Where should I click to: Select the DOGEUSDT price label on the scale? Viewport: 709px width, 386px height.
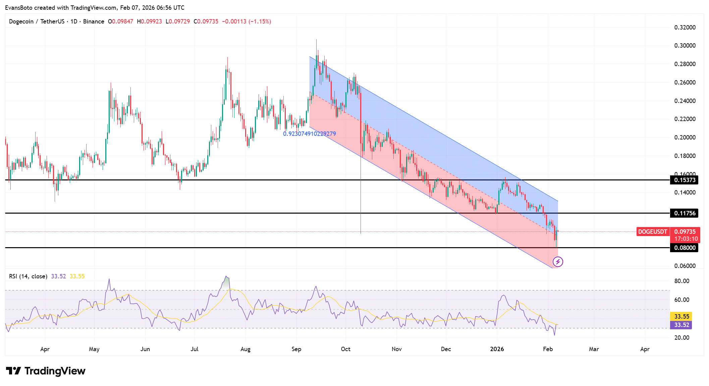[652, 231]
